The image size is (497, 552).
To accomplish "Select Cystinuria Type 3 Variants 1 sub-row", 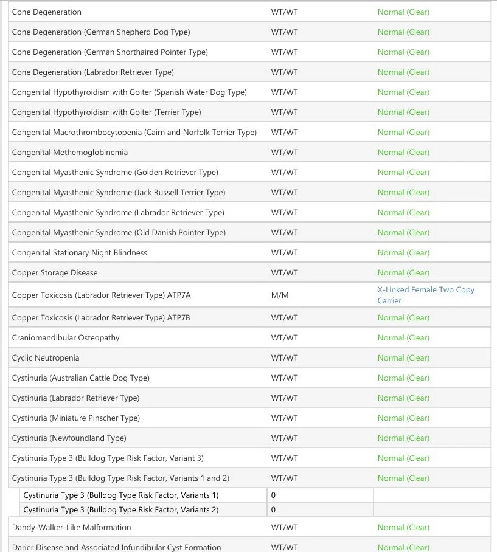I will (x=255, y=495).
